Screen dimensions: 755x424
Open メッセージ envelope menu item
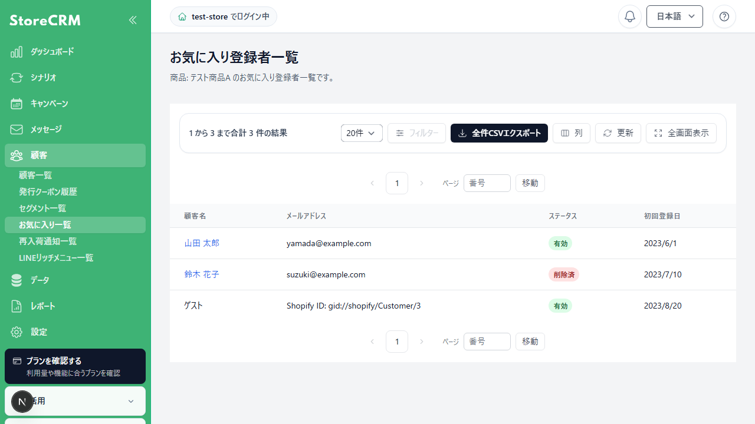75,130
